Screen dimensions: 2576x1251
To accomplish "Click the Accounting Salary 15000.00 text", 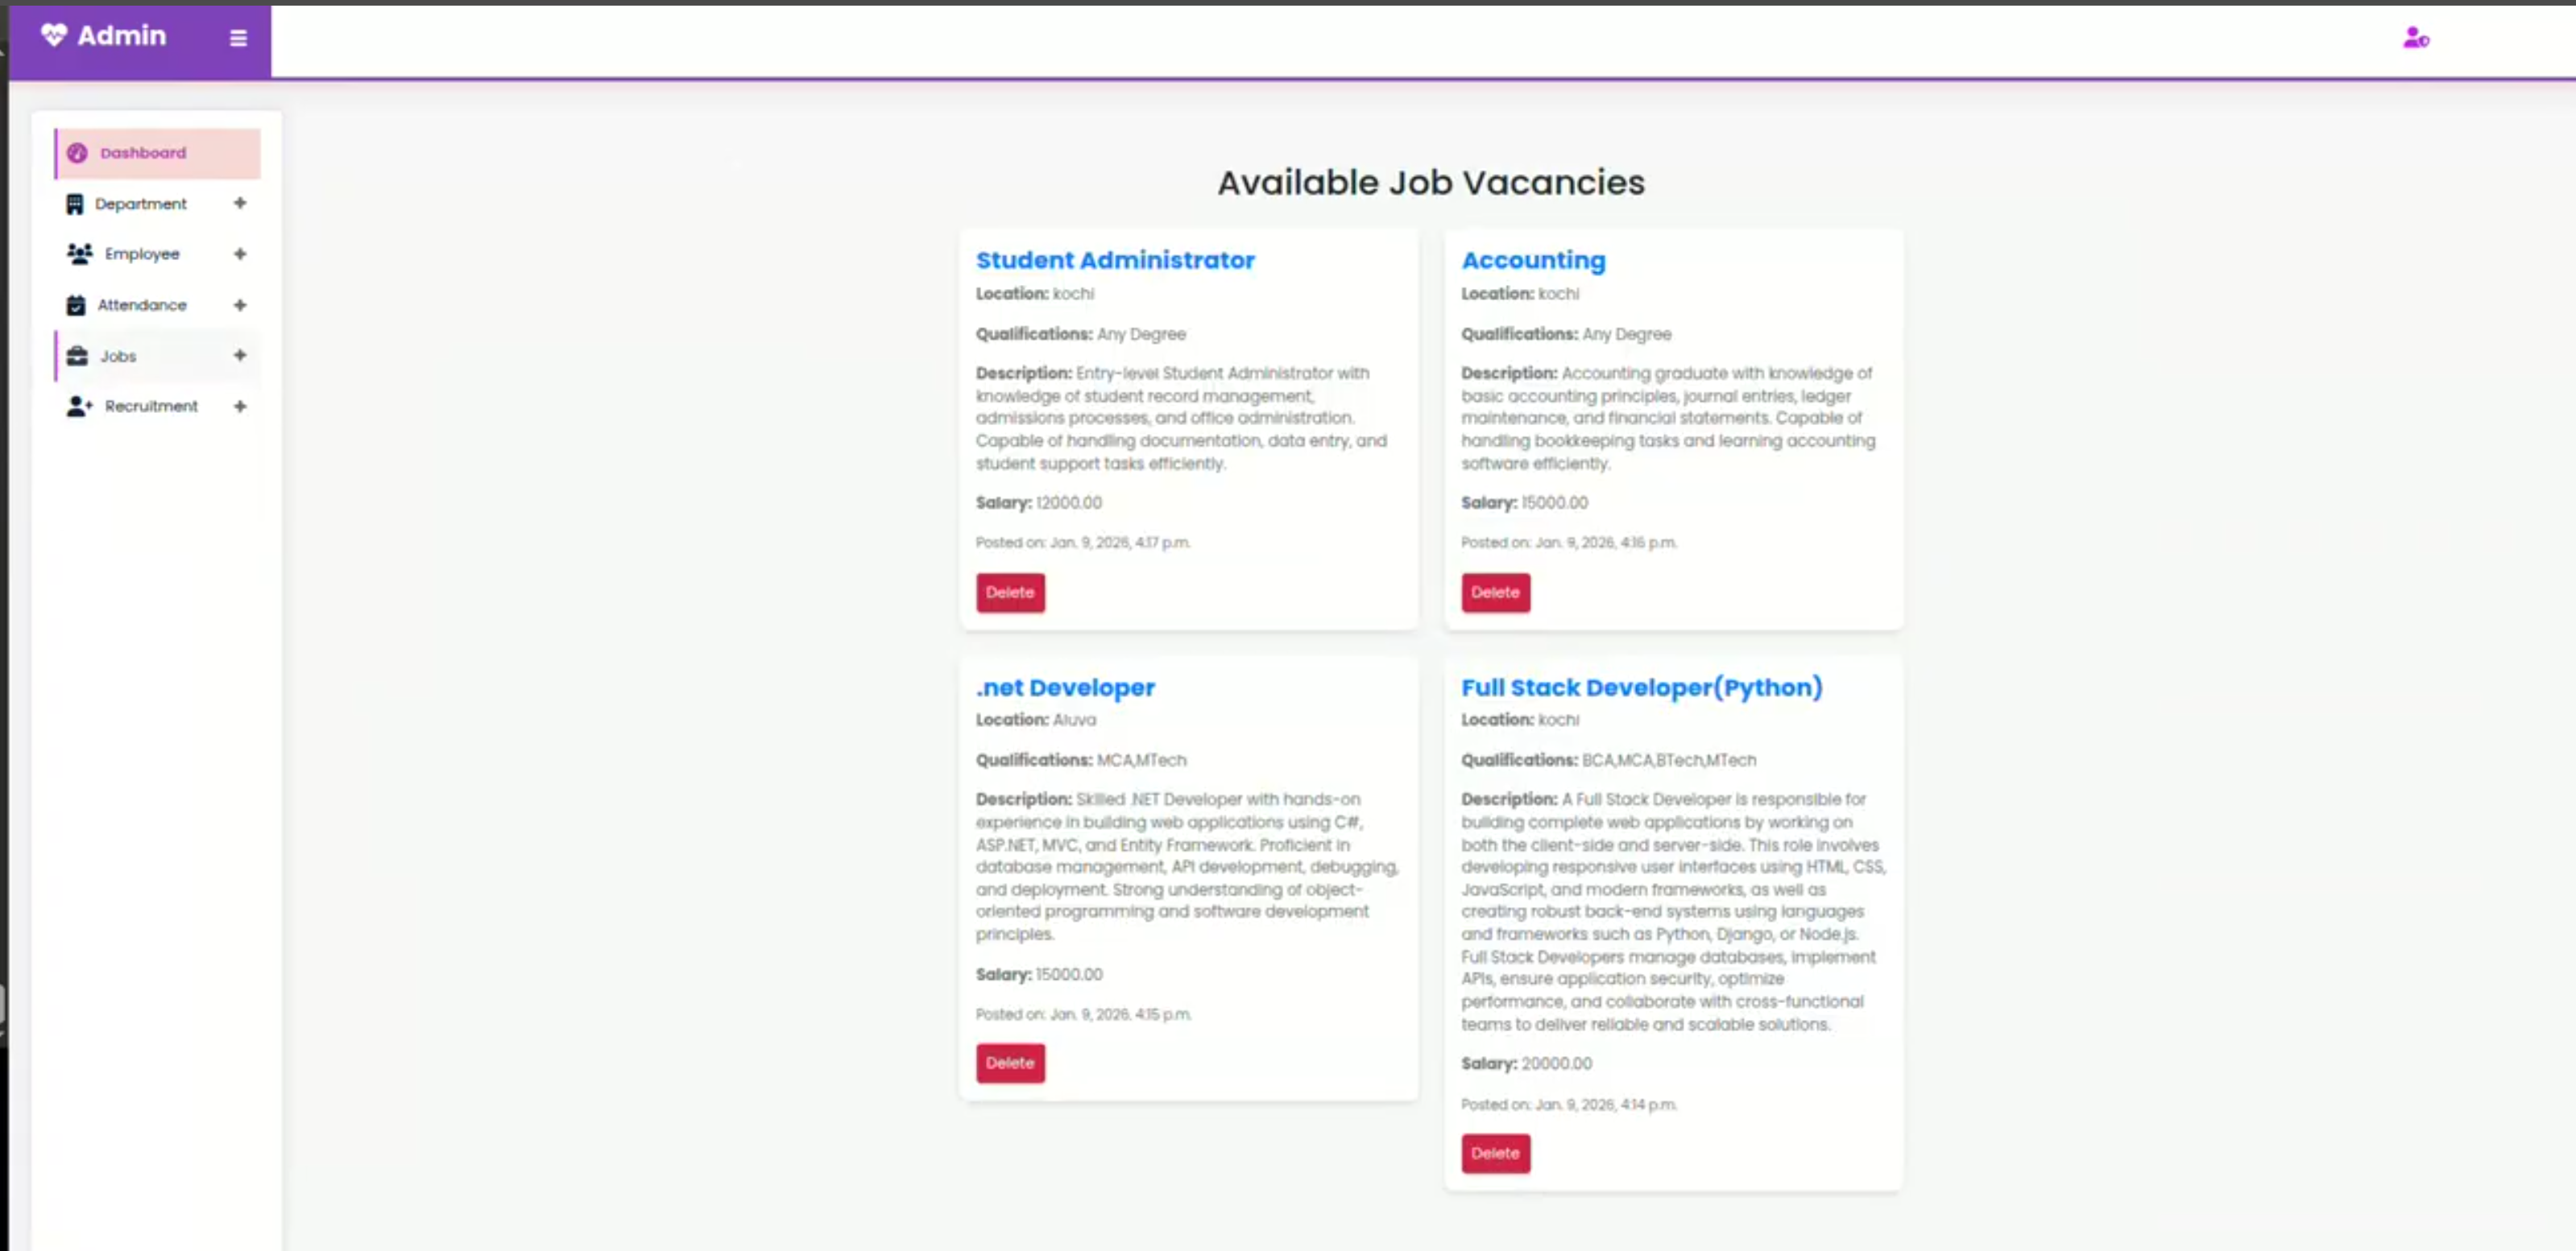I will tap(1524, 502).
